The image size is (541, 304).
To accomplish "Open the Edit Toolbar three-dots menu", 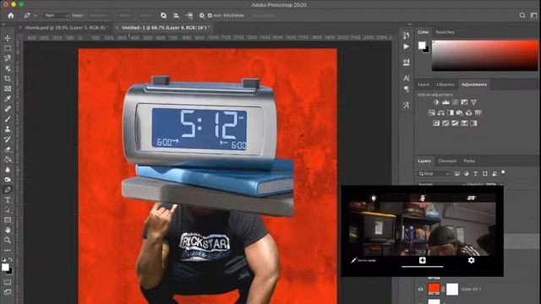I will pos(8,250).
